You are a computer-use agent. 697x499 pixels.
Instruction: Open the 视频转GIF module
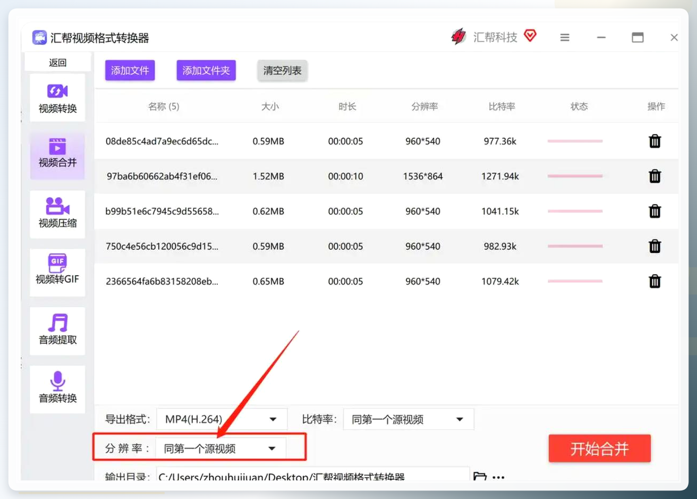coord(57,272)
